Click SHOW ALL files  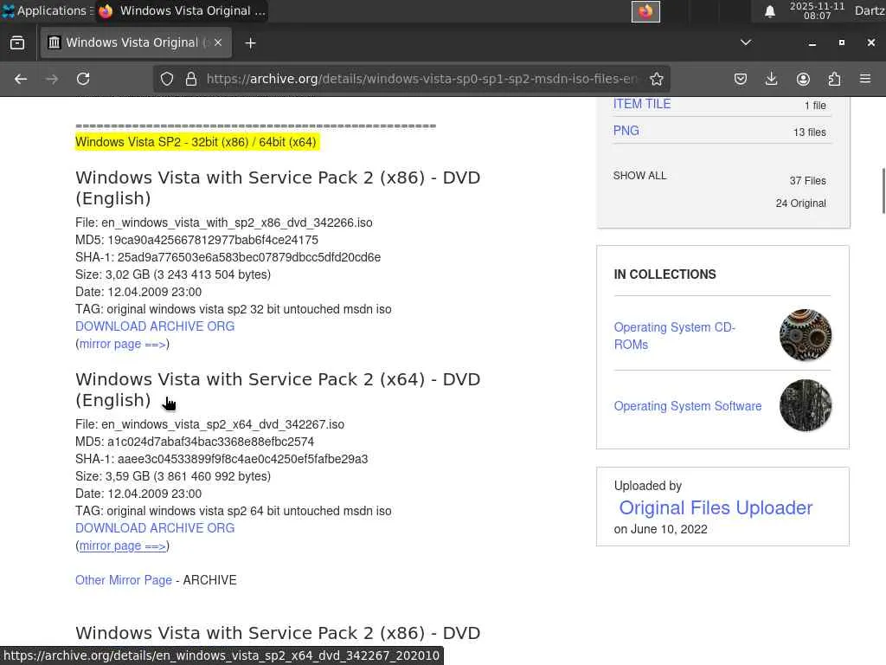639,176
